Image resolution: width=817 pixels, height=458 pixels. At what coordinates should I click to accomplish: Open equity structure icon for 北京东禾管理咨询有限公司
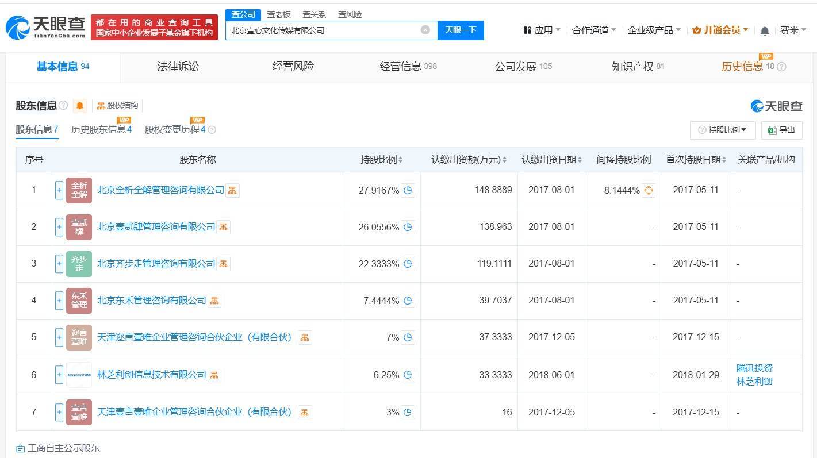coord(214,301)
